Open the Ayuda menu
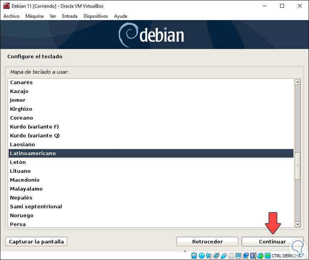This screenshot has height=260, width=309. (x=121, y=16)
